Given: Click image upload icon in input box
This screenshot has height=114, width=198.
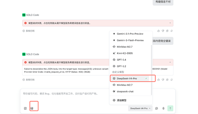Looking at the screenshot, I should pyautogui.click(x=32, y=108).
